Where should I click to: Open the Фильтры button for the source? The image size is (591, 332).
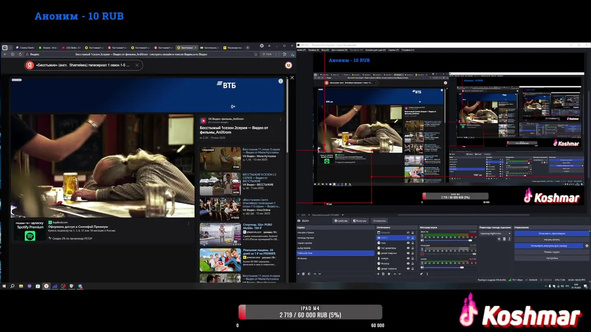click(x=360, y=221)
